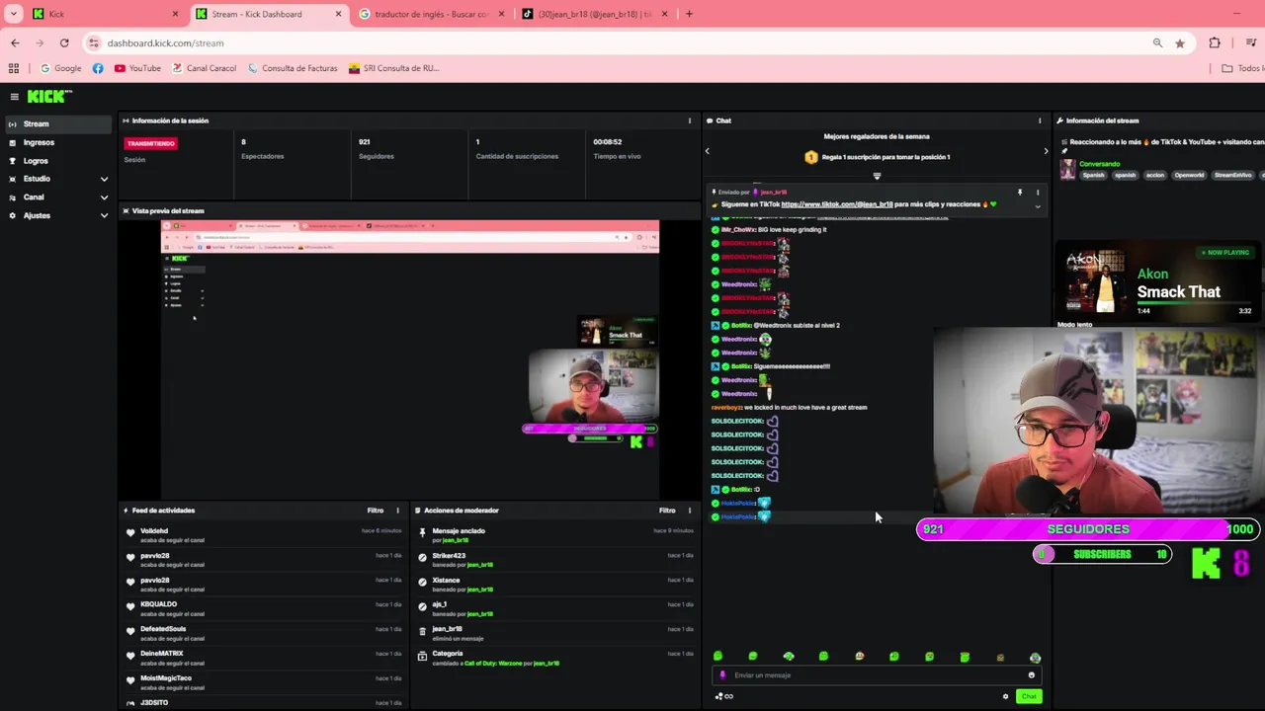This screenshot has width=1265, height=711.
Task: Open chat settings gear beside Chat button
Action: click(1006, 696)
